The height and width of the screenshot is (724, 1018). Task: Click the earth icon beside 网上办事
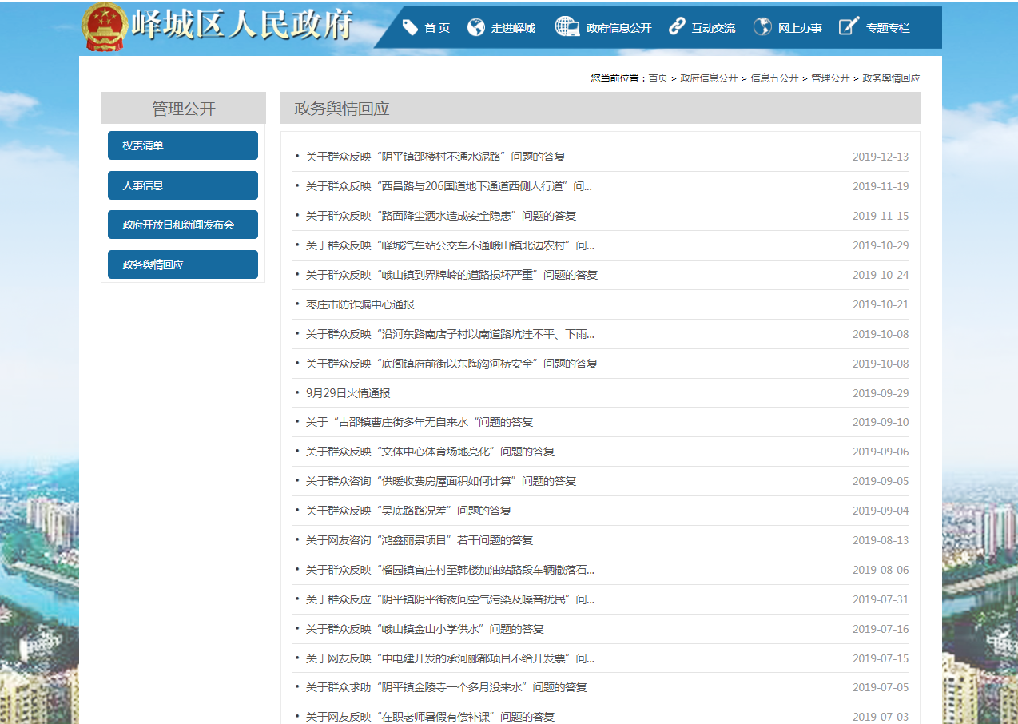click(762, 27)
